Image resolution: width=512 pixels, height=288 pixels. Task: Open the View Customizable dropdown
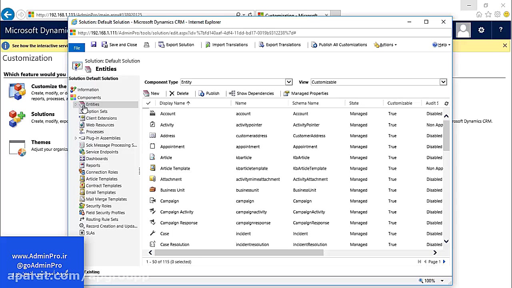pos(443,82)
